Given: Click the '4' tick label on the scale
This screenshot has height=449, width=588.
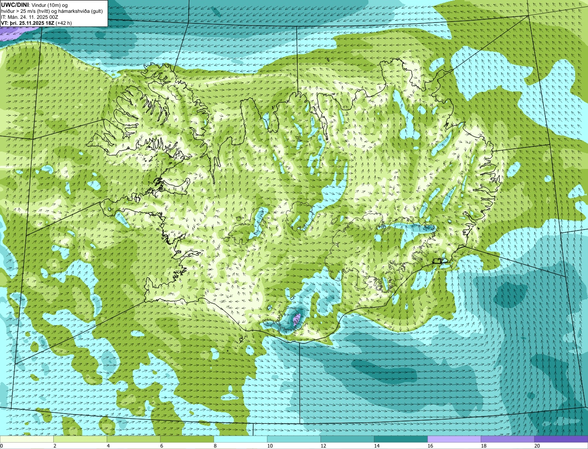Looking at the screenshot, I should (108, 446).
